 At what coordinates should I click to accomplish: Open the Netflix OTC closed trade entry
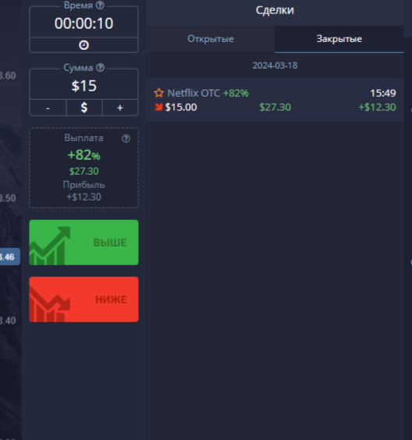[x=275, y=100]
